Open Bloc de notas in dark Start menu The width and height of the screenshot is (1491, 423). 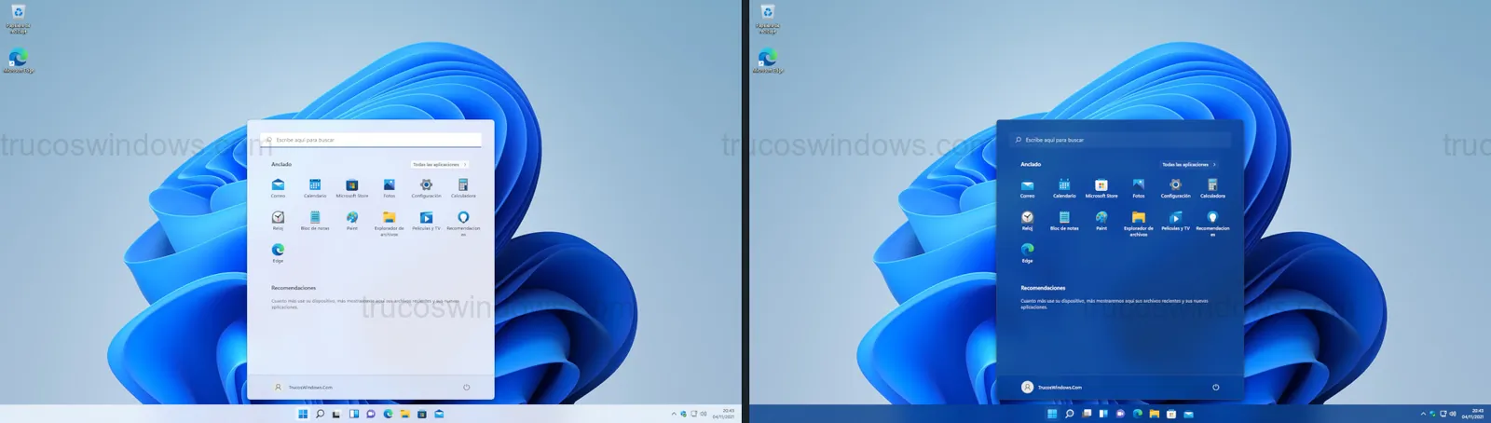[1064, 218]
